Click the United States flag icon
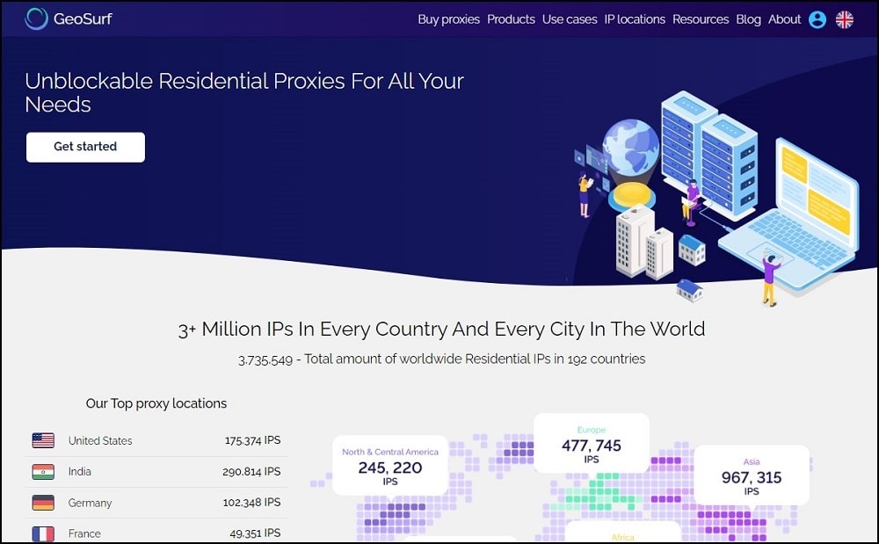879x544 pixels. tap(43, 441)
